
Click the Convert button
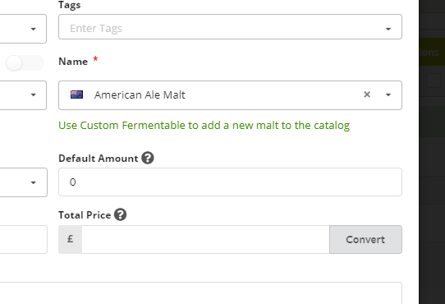point(365,239)
